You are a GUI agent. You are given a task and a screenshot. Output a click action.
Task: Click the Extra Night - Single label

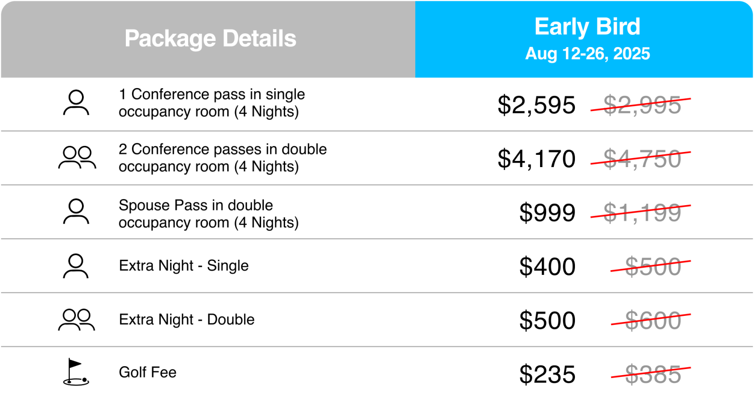point(184,266)
